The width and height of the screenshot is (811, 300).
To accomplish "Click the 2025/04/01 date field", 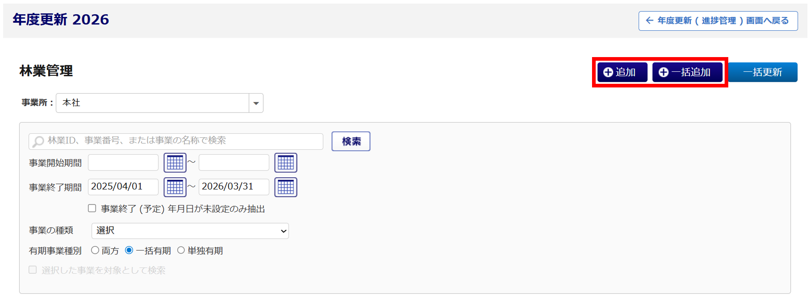I will [x=123, y=187].
